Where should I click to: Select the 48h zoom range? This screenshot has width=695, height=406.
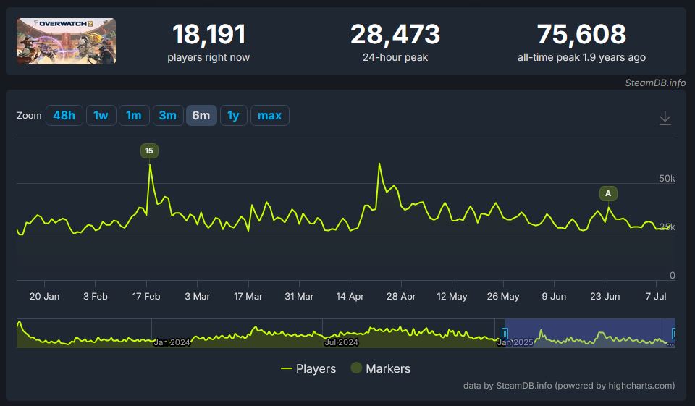click(x=64, y=115)
